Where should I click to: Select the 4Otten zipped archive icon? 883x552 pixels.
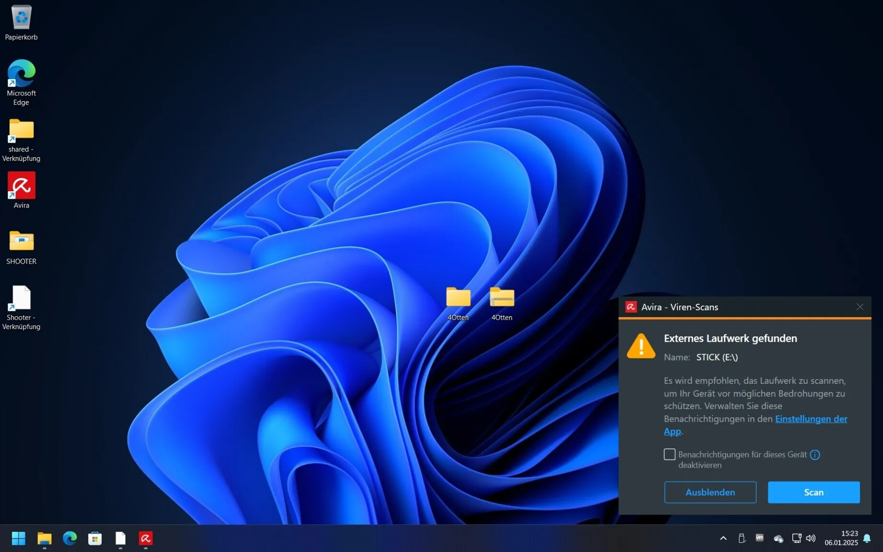coord(501,298)
